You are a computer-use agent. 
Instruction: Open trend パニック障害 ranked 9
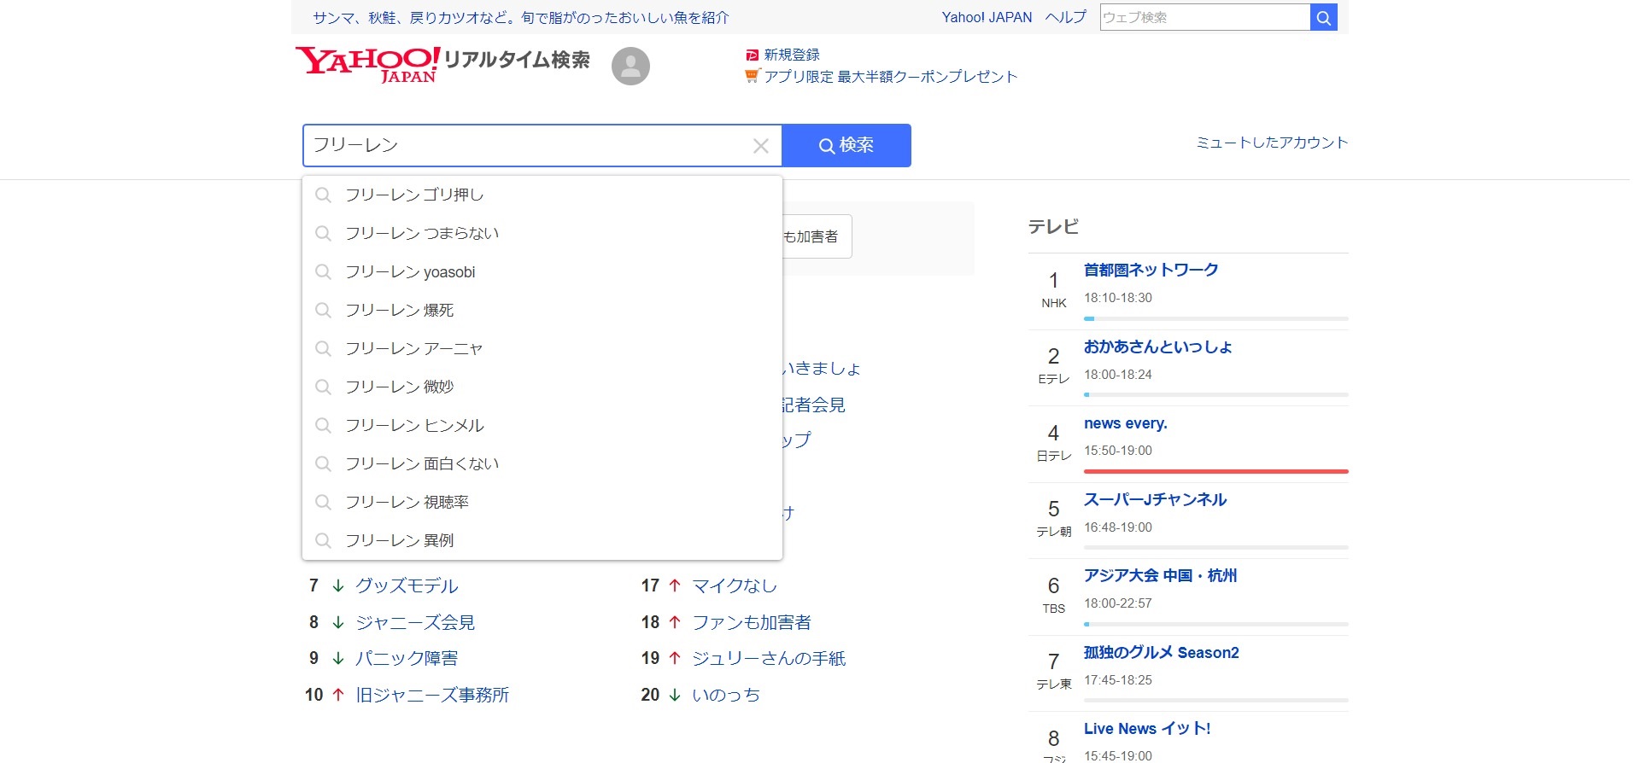[x=407, y=659]
